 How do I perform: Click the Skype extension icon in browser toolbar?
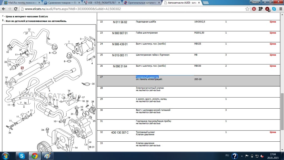click(274, 9)
